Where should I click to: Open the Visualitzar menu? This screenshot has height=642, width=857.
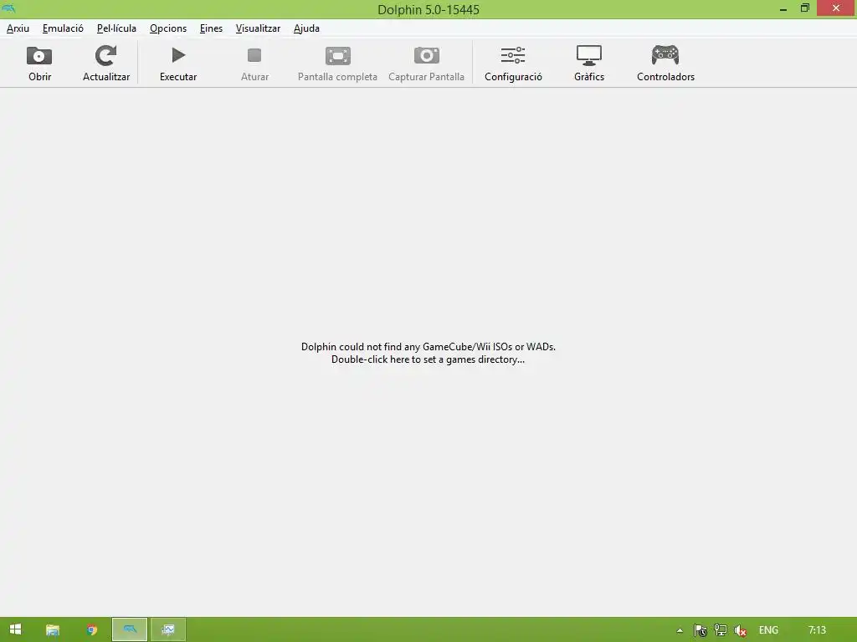(258, 28)
